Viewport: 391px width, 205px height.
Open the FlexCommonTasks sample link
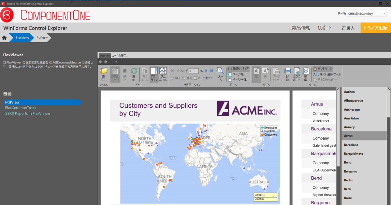click(21, 108)
